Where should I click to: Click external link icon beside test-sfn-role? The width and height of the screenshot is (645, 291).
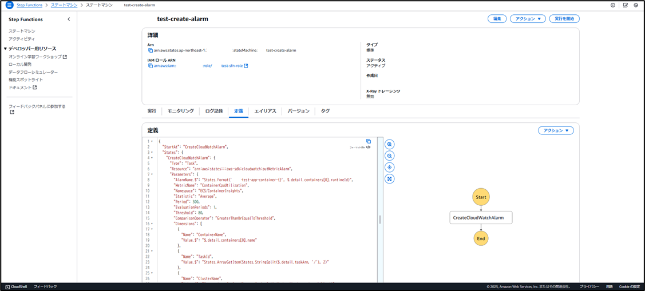[246, 66]
